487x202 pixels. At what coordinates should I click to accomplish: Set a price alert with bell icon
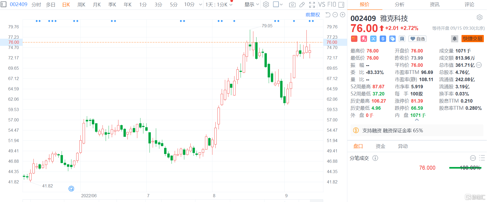tap(454, 39)
